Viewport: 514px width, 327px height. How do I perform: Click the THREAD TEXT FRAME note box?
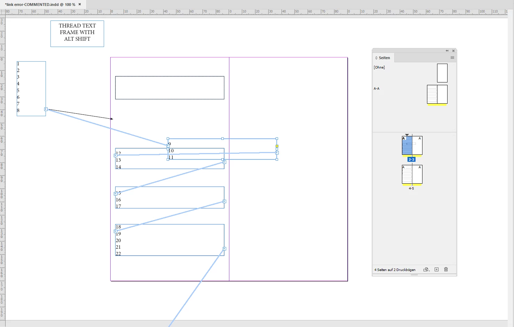(x=77, y=34)
